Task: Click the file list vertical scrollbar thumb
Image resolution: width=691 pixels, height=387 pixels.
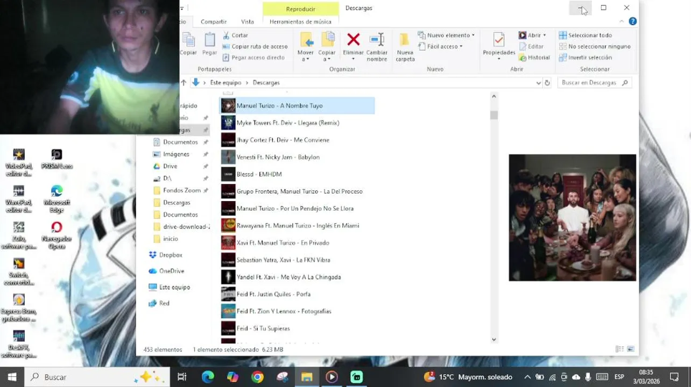Action: (x=494, y=115)
